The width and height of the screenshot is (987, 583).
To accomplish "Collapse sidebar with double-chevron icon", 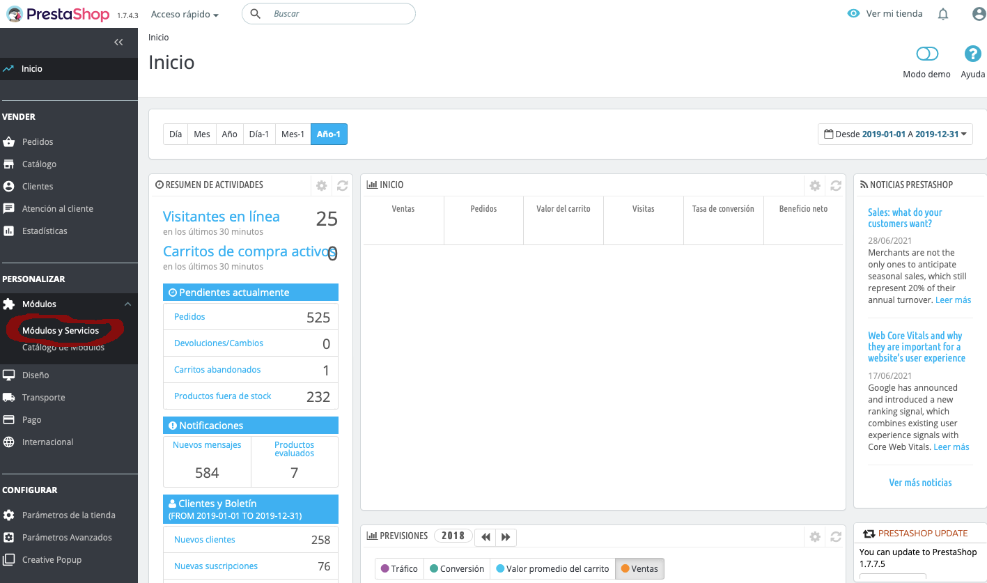I will [118, 42].
